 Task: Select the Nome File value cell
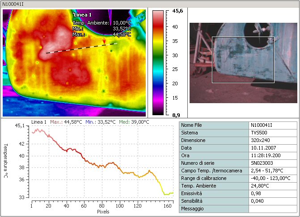272,125
